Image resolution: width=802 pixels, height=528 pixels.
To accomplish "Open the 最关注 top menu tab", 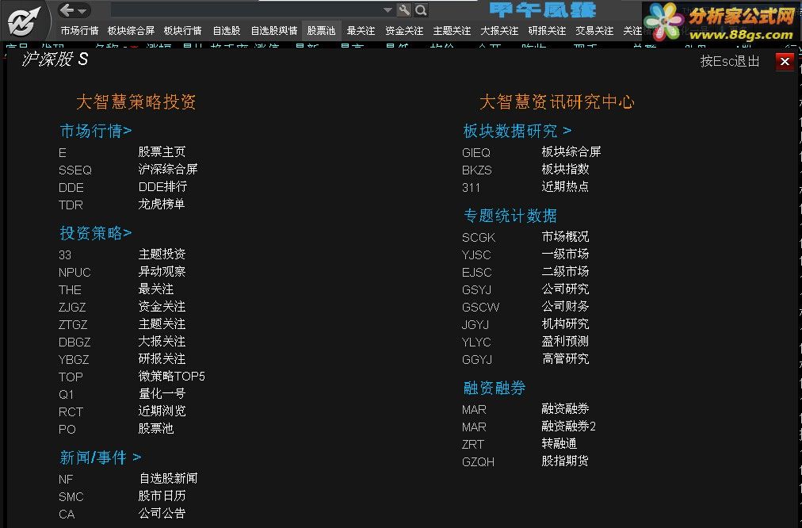I will (x=361, y=31).
